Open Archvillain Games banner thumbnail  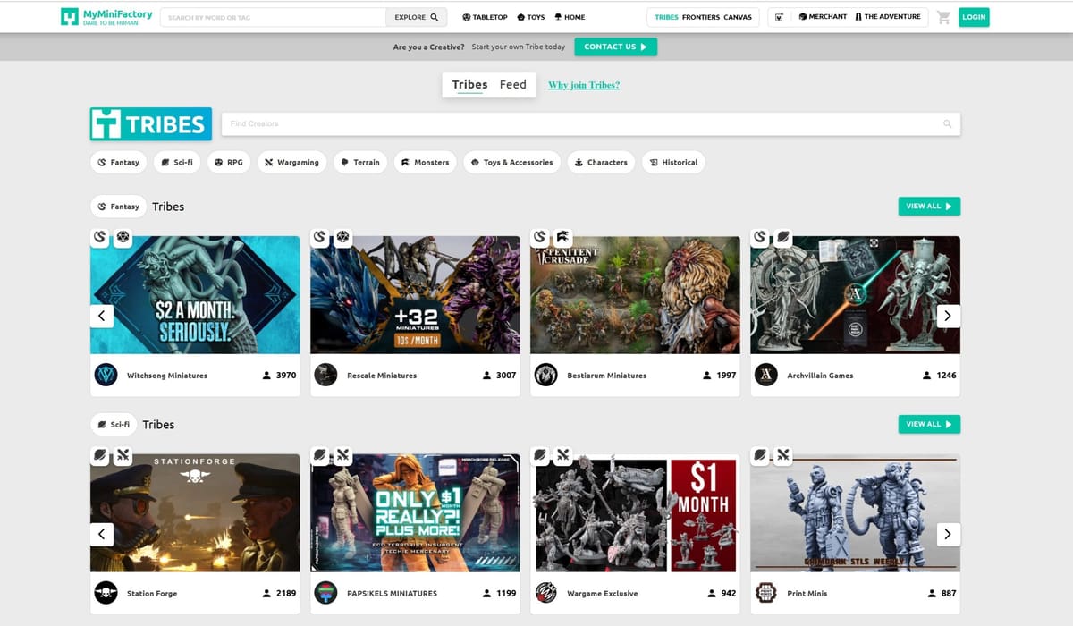point(855,295)
